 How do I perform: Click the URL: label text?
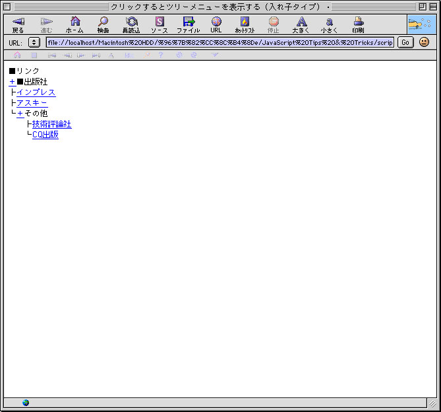[15, 43]
